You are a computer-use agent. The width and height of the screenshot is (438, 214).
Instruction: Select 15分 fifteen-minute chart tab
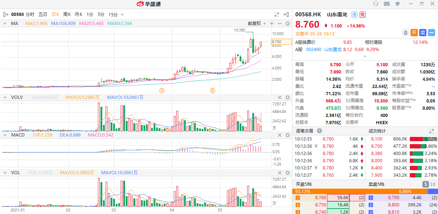point(113,14)
